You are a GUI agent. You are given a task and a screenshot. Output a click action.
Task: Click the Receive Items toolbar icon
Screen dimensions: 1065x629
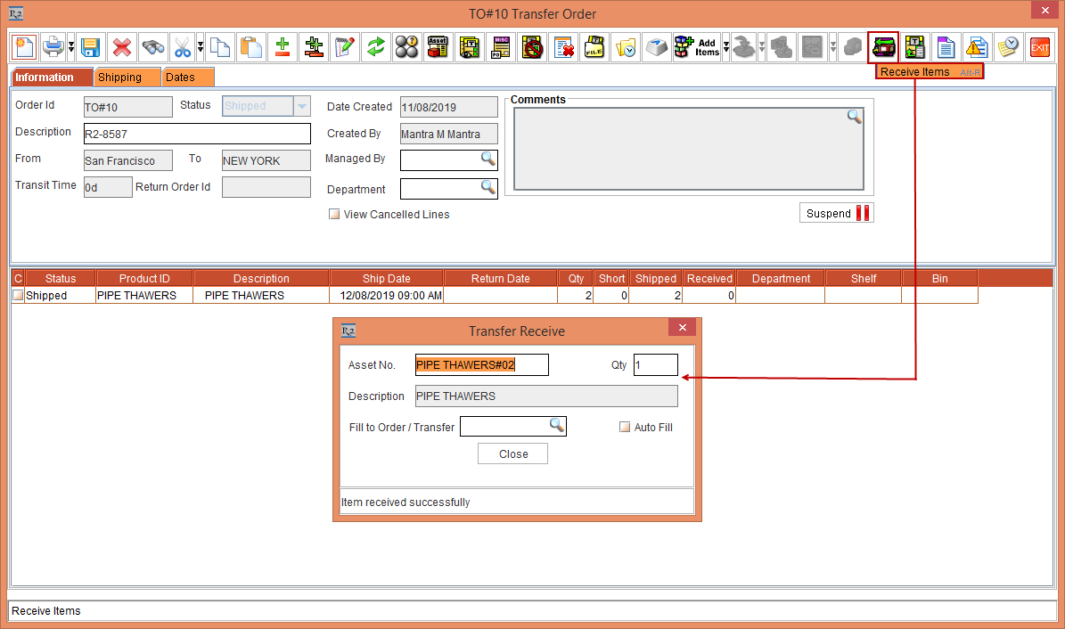pos(883,46)
